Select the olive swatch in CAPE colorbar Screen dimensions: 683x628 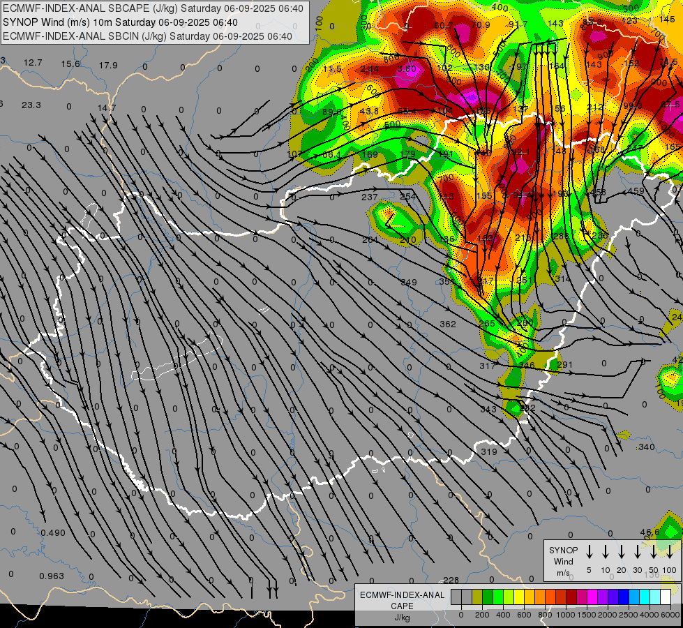[477, 597]
